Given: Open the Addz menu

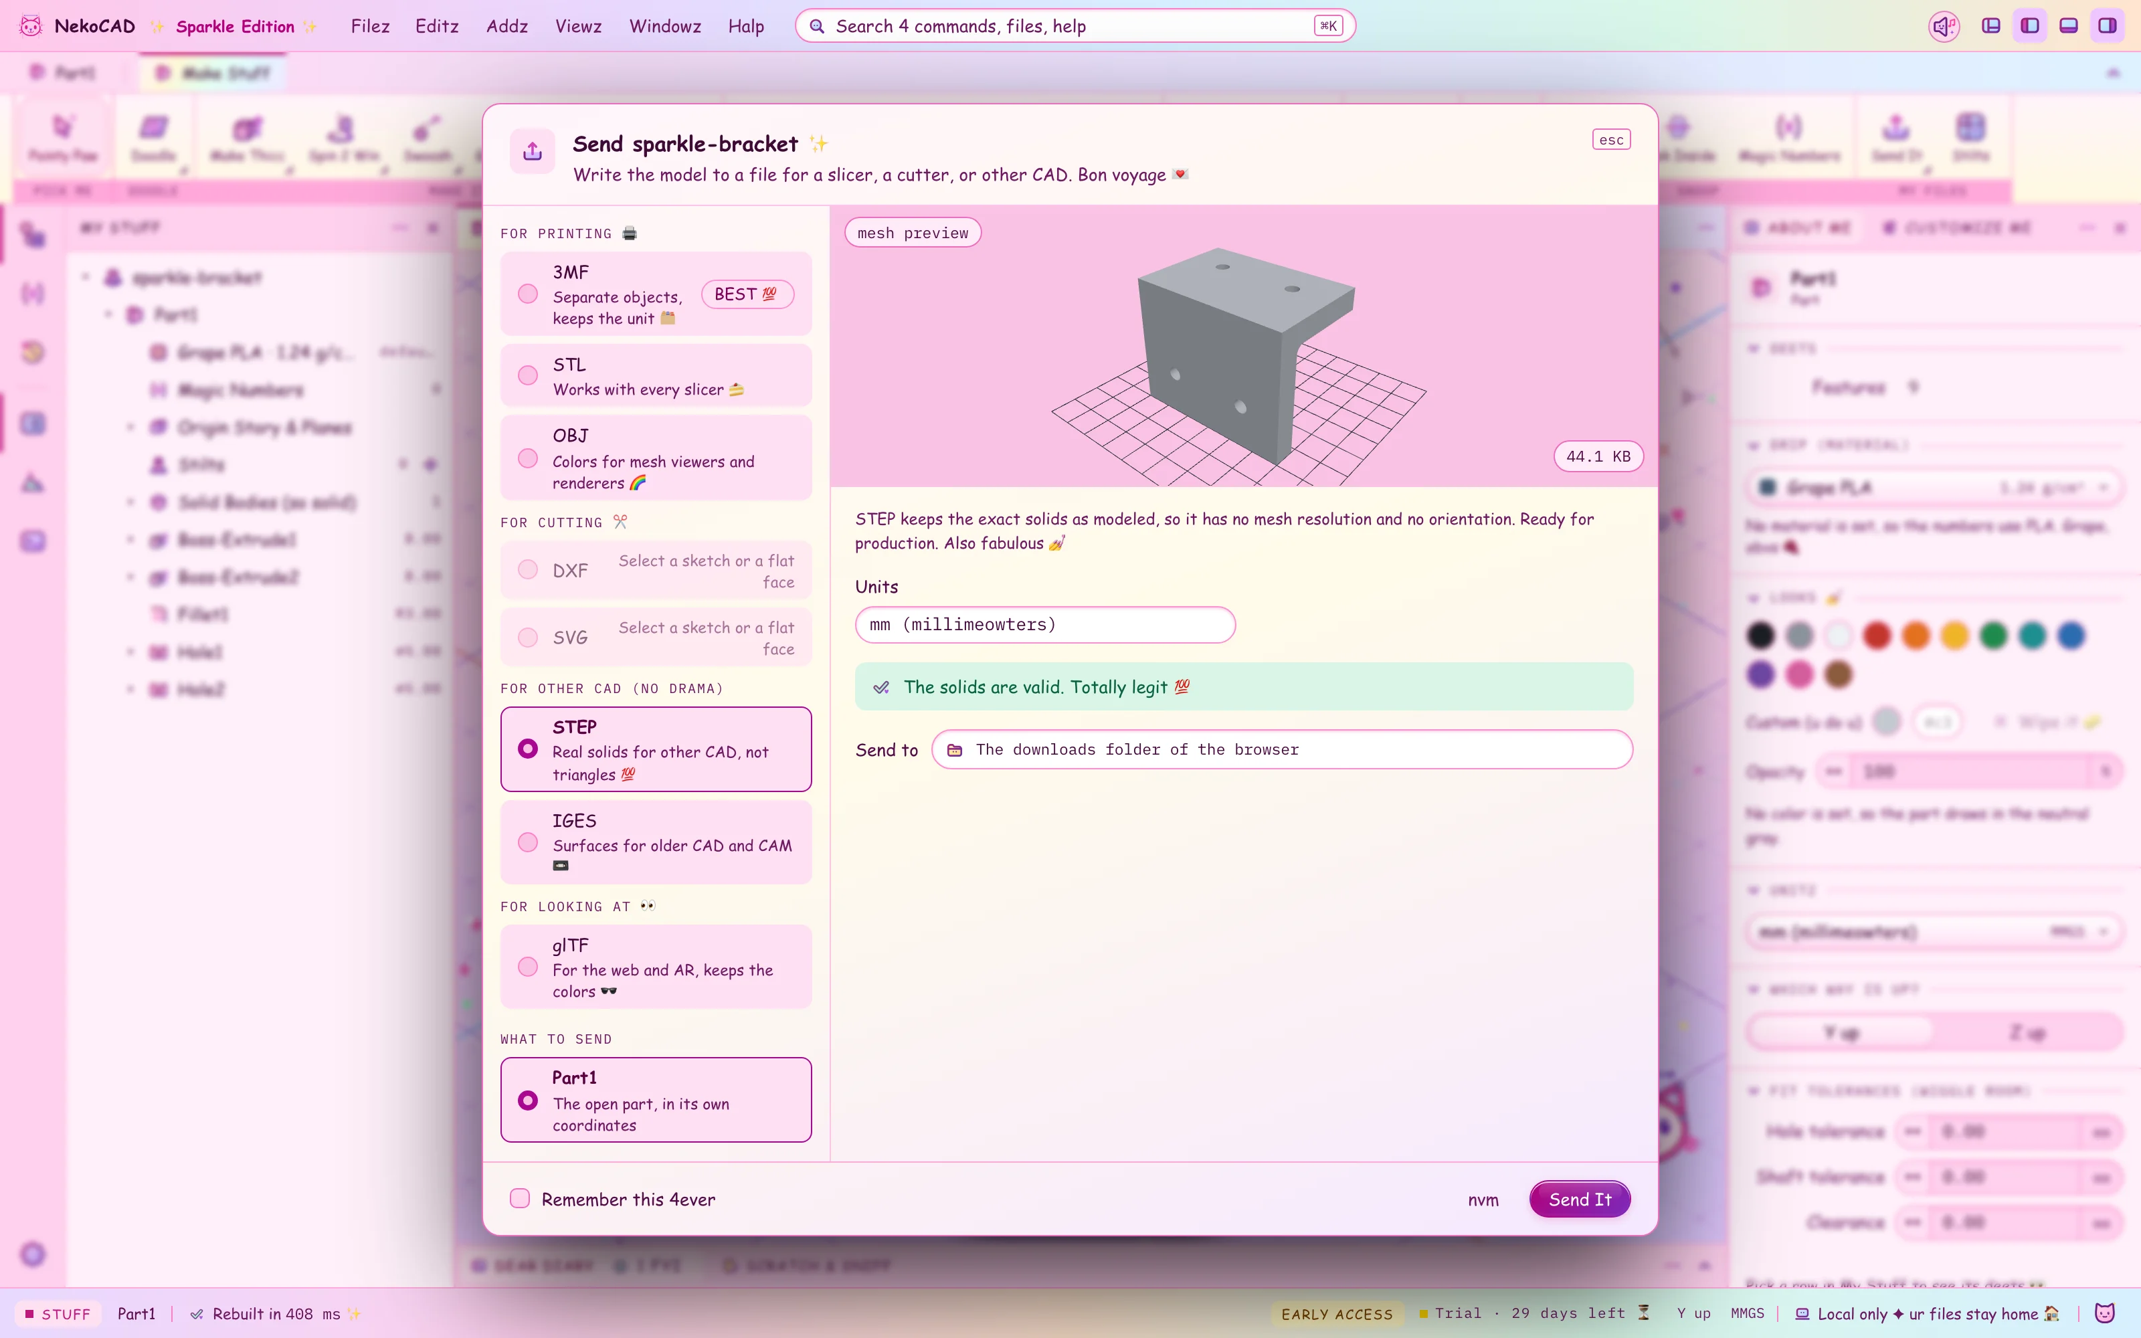Looking at the screenshot, I should [507, 27].
